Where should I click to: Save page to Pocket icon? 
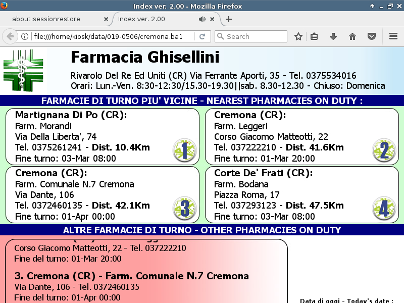pos(371,36)
